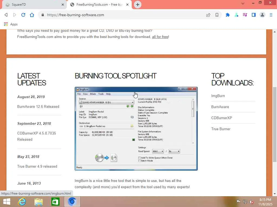Click the network tray icon
This screenshot has height=207, width=277.
245,202
